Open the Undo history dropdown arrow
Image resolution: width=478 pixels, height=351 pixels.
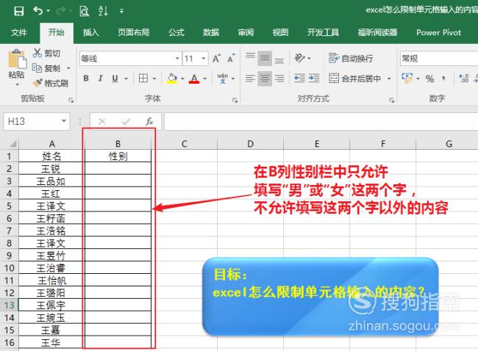click(x=48, y=11)
